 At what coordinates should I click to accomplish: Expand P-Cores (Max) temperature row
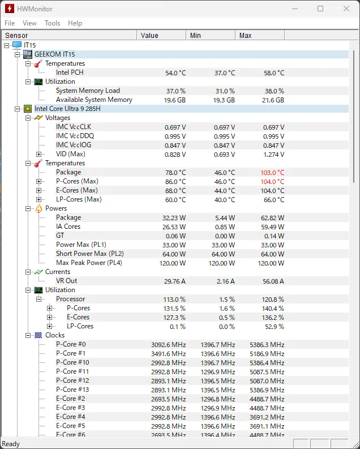coord(38,181)
